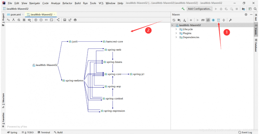Click the Maven Reimport All Projects icon
This screenshot has width=260, height=134.
click(174, 20)
